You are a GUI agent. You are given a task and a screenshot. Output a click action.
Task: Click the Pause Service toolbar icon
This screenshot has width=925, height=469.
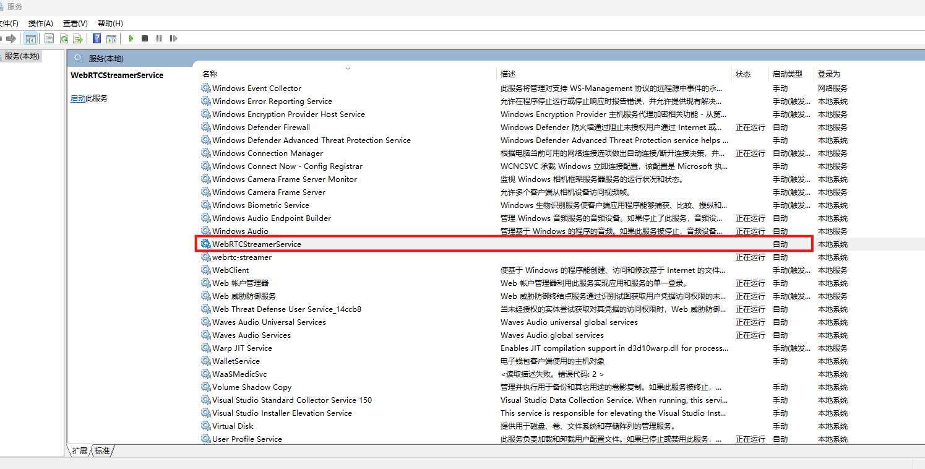(159, 38)
